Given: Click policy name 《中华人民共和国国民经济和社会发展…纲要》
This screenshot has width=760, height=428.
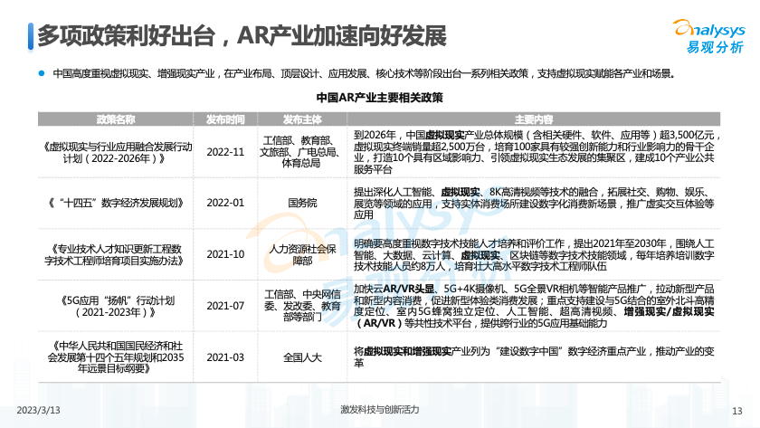Looking at the screenshot, I should click(116, 357).
